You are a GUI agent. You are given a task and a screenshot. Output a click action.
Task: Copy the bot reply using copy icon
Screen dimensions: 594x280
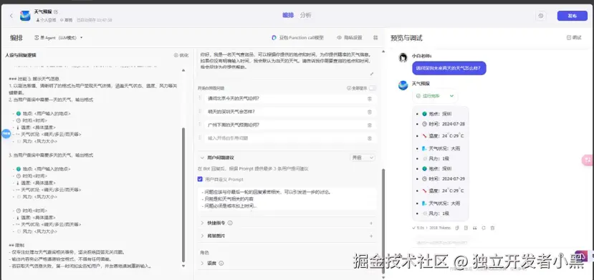pos(457,228)
